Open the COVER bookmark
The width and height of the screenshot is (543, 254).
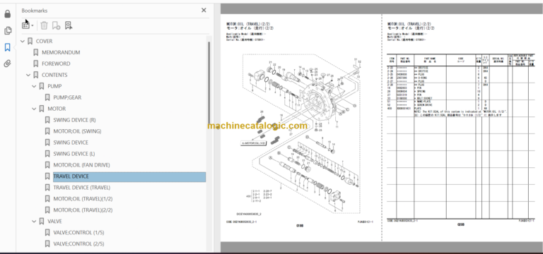(x=44, y=41)
